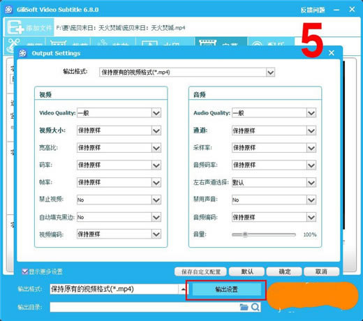Expand the bottom 输出格式 combo arrow

[183, 289]
